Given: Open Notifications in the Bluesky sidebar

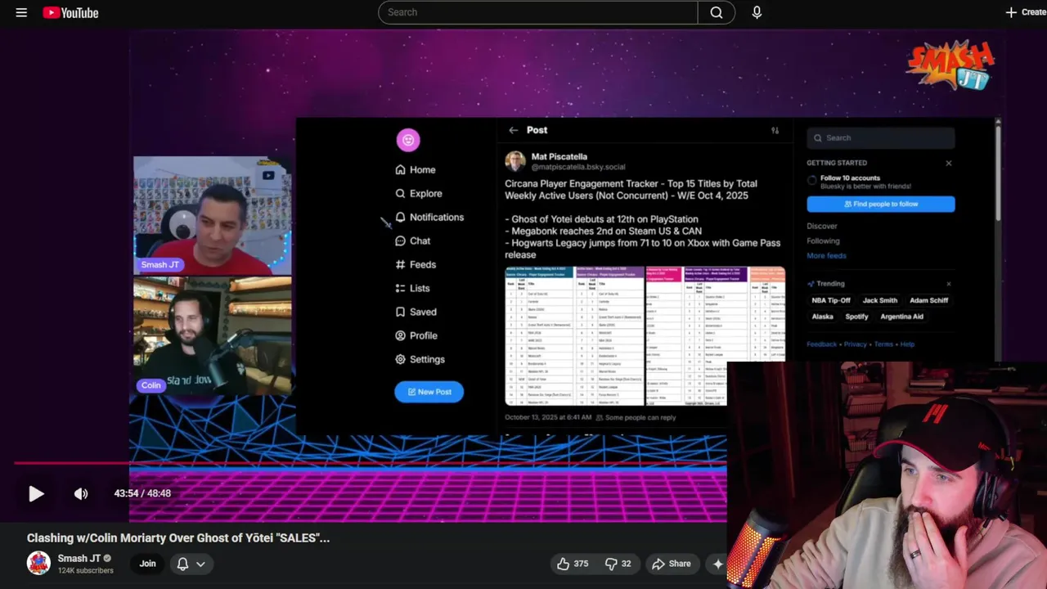Looking at the screenshot, I should coord(429,217).
